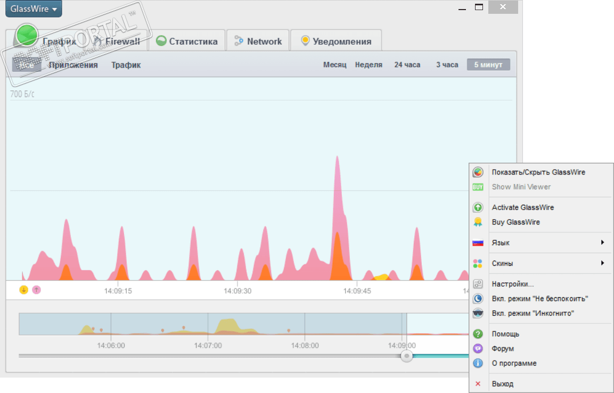Image resolution: width=614 pixels, height=393 pixels.
Task: Click the sunglasses Incognito icon
Action: click(478, 313)
